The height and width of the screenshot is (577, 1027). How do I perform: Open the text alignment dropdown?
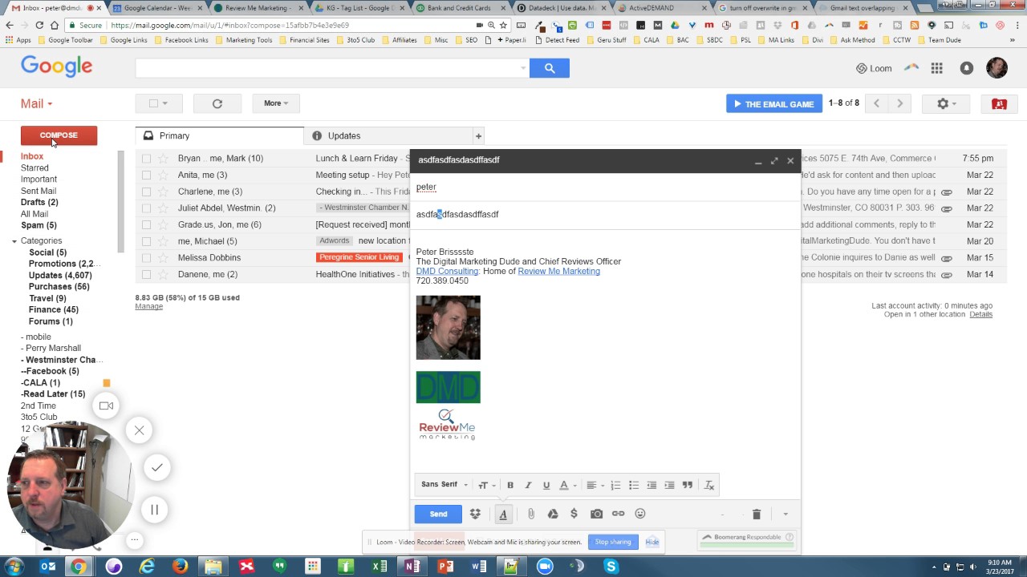[x=595, y=485]
